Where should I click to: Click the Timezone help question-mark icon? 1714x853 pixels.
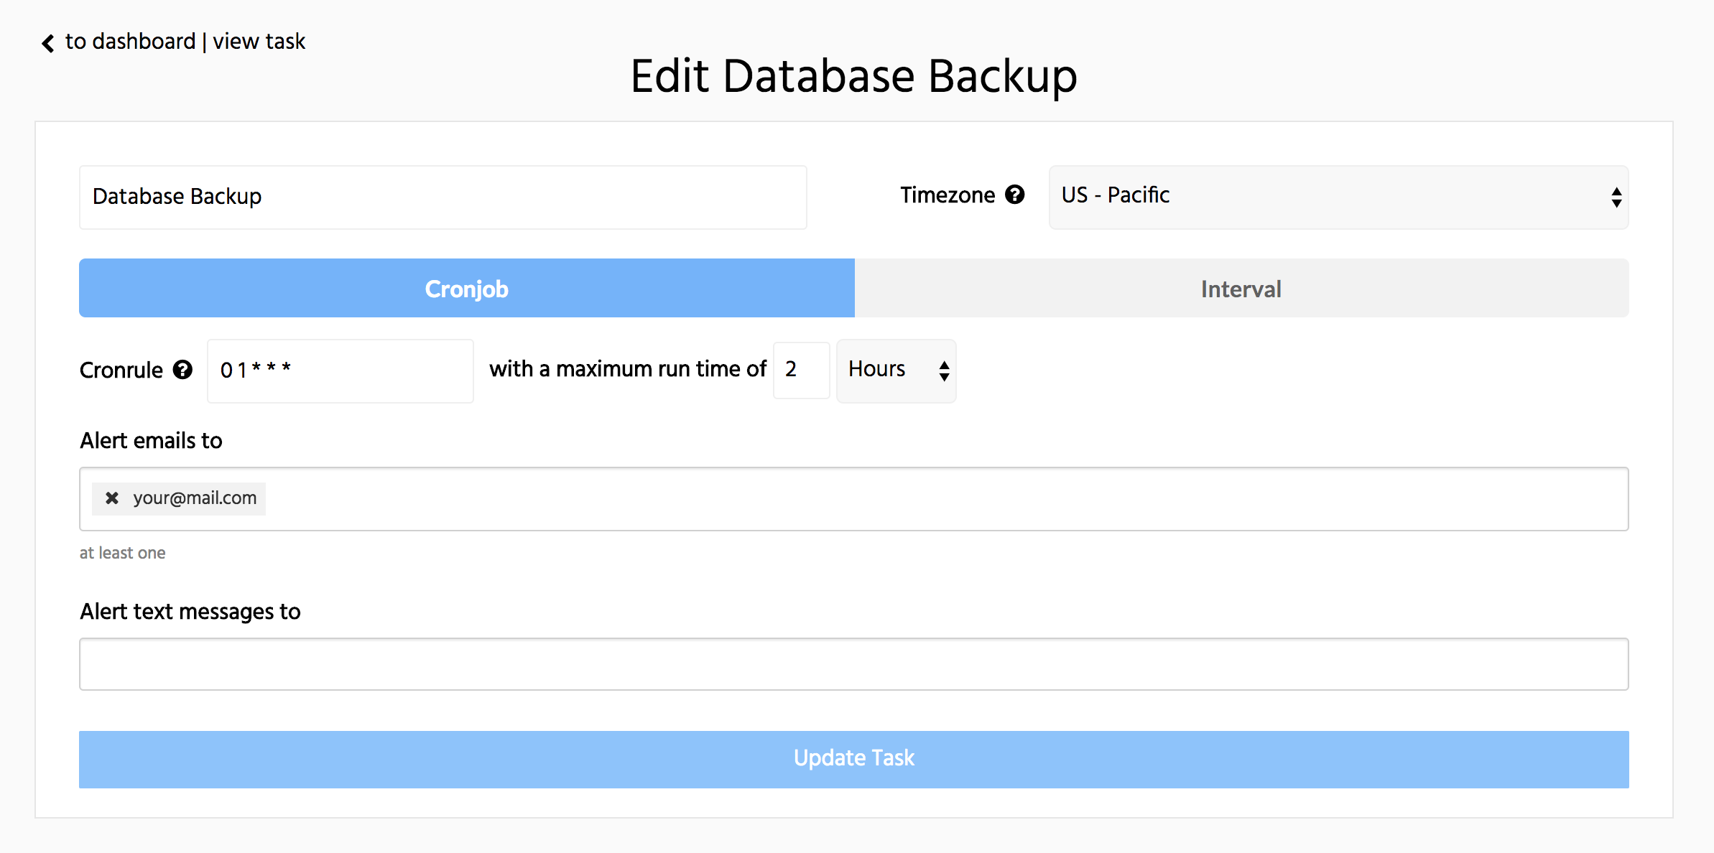[1014, 195]
